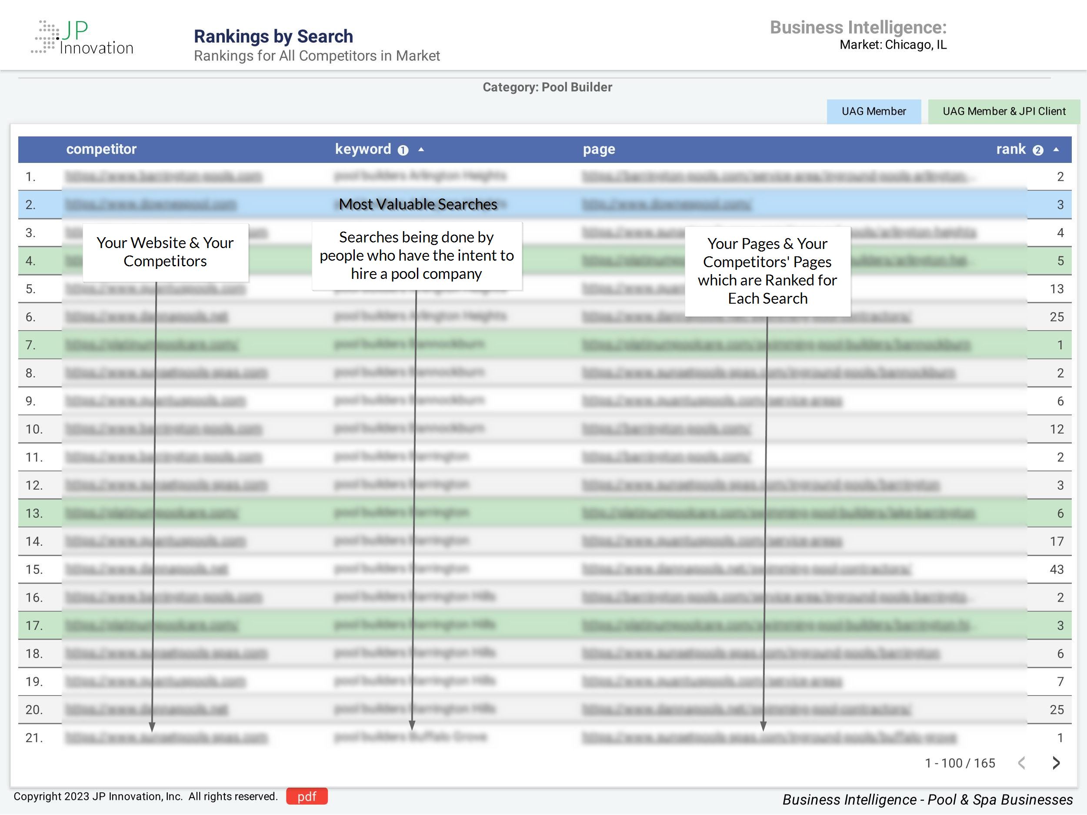This screenshot has width=1087, height=815.
Task: Click 'Copyright 2023 JP Innovation, Inc.' text
Action: click(98, 796)
